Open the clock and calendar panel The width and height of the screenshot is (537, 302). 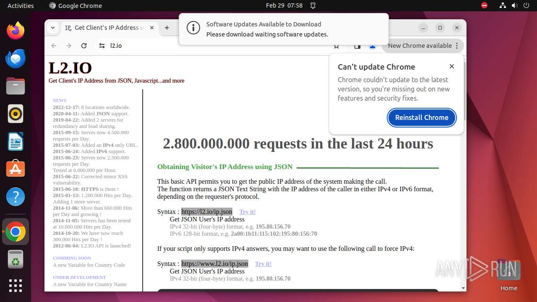tap(284, 5)
